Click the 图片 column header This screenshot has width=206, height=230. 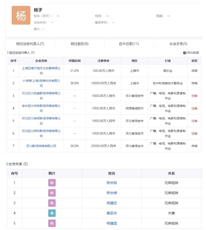pos(52,173)
